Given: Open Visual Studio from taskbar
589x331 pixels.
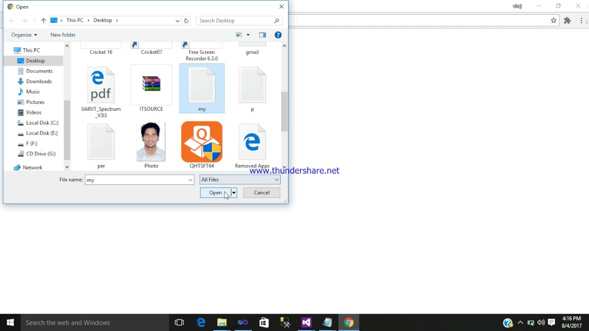Looking at the screenshot, I should [306, 323].
